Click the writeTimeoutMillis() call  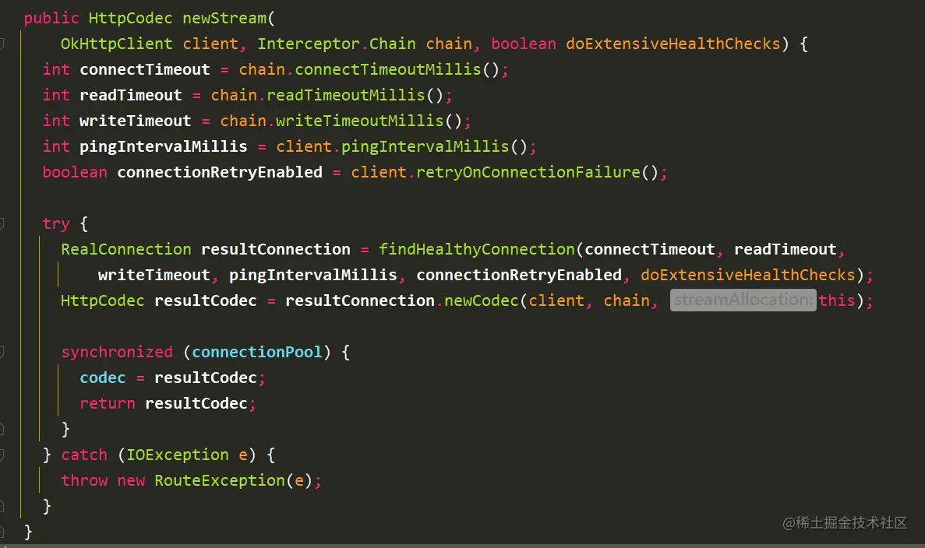coord(369,121)
